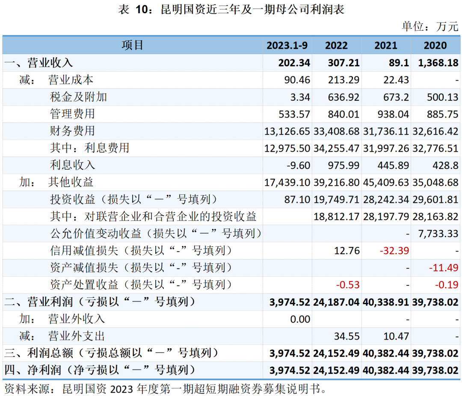Click the 一、营业收入 row label
This screenshot has width=462, height=396.
pos(39,63)
